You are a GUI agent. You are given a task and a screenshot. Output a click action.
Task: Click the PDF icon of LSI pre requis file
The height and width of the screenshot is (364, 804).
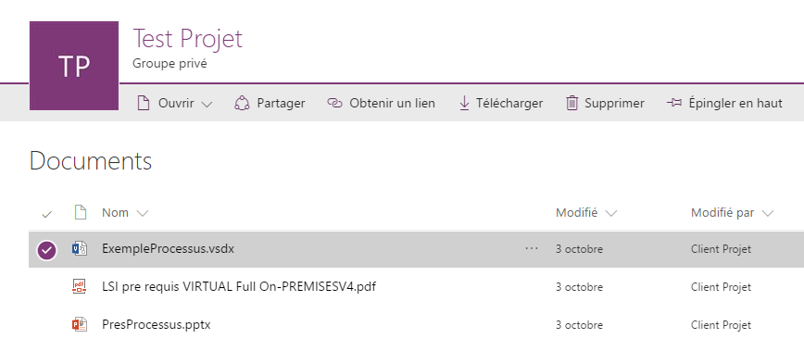(x=80, y=286)
